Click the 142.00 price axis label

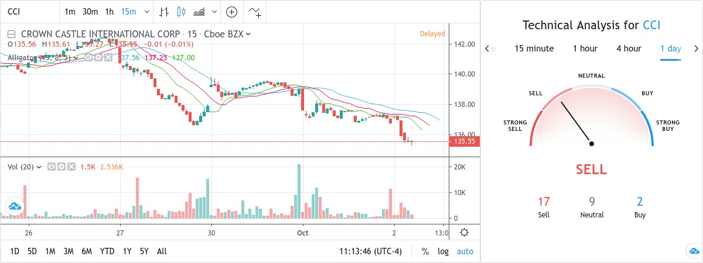coord(465,44)
